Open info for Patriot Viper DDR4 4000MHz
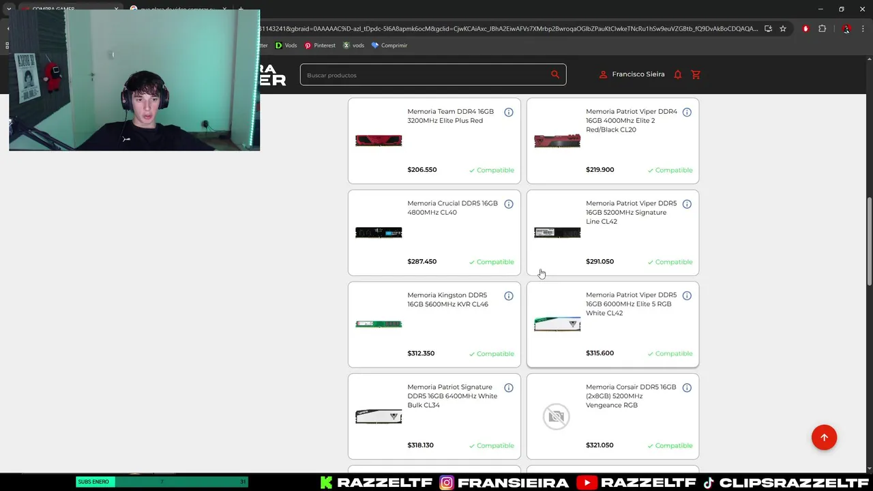Viewport: 873px width, 491px height. coord(687,112)
